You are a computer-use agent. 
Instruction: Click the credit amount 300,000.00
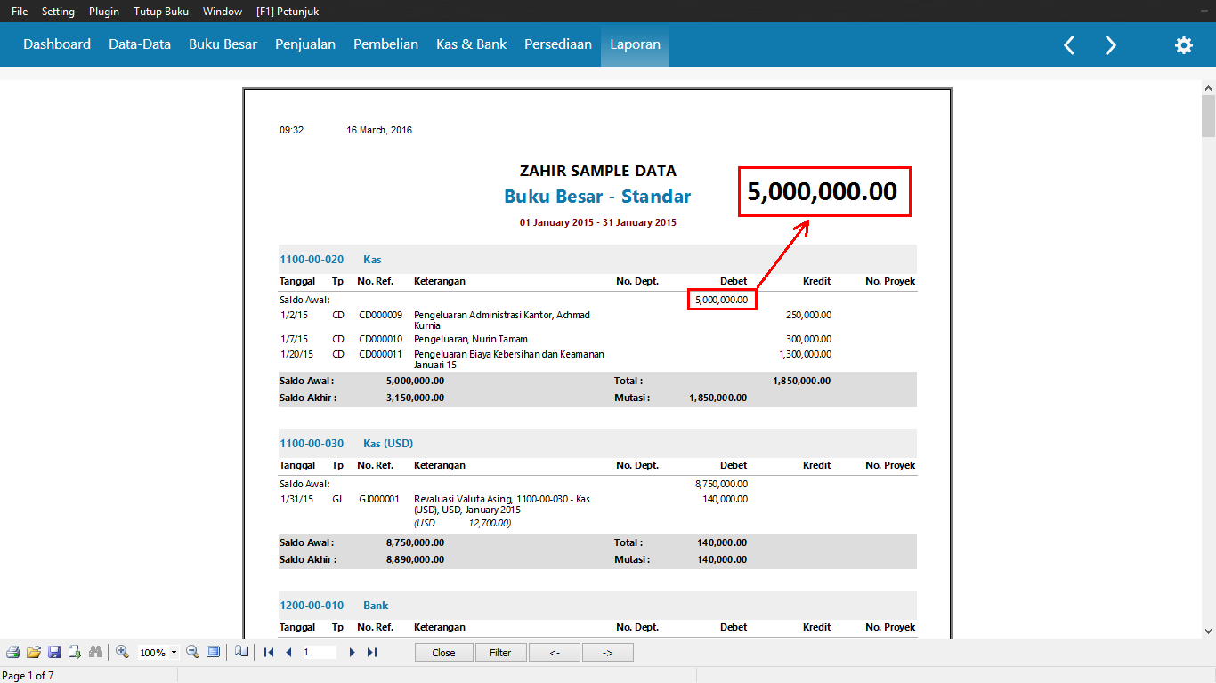coord(809,339)
